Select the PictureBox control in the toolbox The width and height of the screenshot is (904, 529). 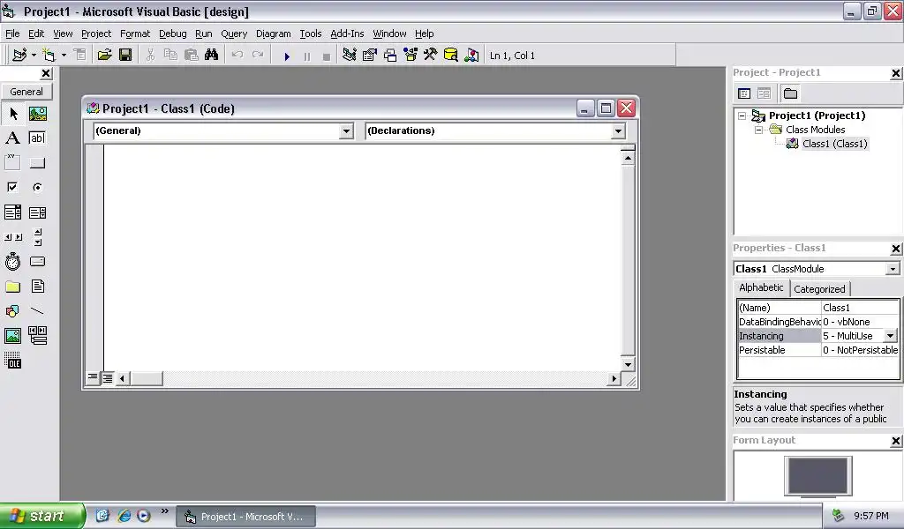click(37, 114)
